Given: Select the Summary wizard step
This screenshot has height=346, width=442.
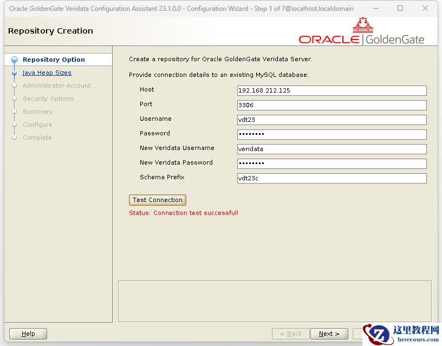Looking at the screenshot, I should click(37, 112).
